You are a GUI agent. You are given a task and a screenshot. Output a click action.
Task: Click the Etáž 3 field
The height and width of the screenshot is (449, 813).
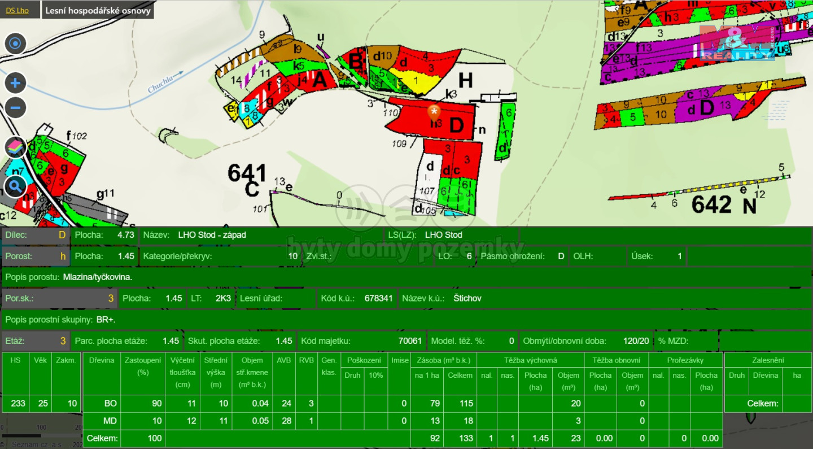(x=35, y=341)
